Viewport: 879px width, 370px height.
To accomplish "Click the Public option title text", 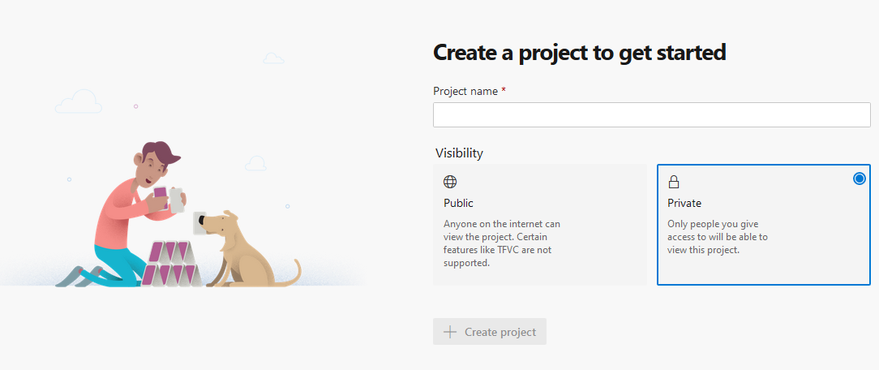I will (x=458, y=203).
